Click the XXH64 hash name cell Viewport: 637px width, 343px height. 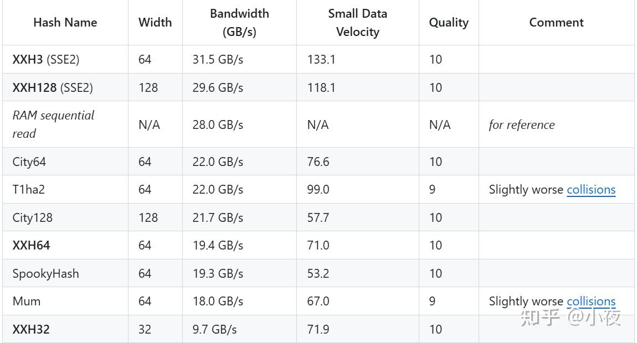point(32,246)
